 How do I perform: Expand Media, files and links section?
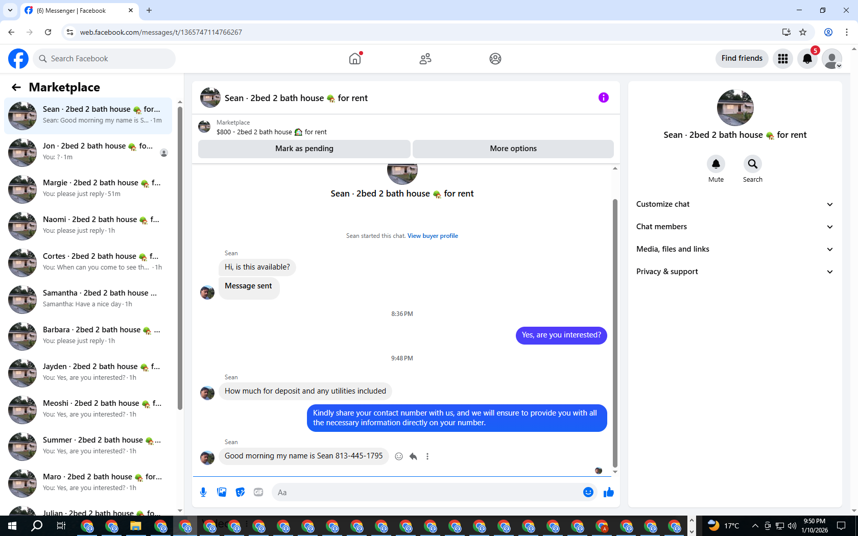coord(735,249)
